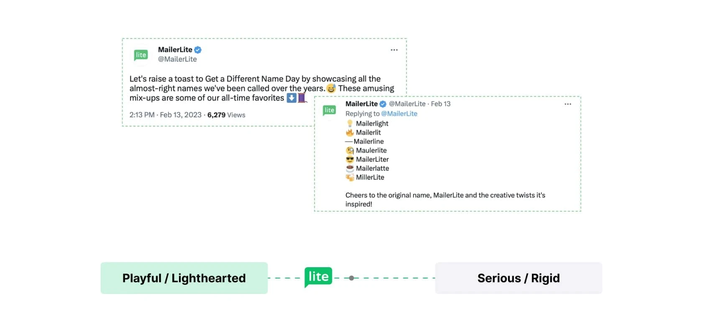The image size is (703, 332).
Task: Click the beer mugs emoji beside MillerLite
Action: point(350,177)
